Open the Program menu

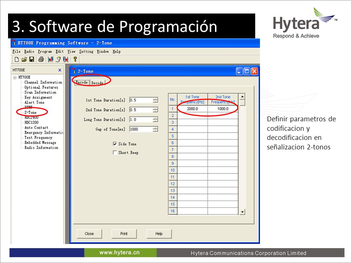45,52
